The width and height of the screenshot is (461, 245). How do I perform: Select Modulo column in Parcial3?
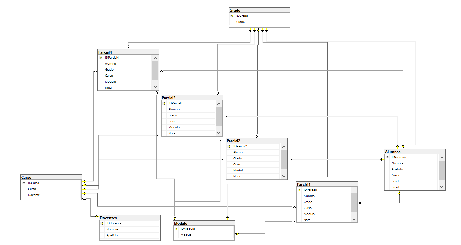click(x=189, y=127)
